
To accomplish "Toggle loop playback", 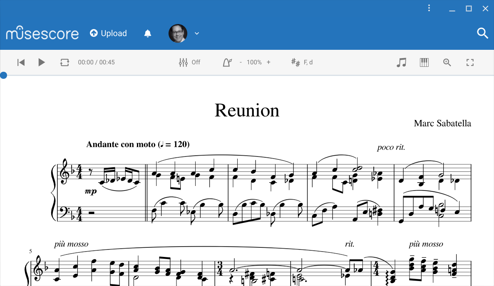I will [65, 62].
